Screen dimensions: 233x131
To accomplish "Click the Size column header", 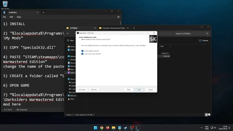I will 165,46.
